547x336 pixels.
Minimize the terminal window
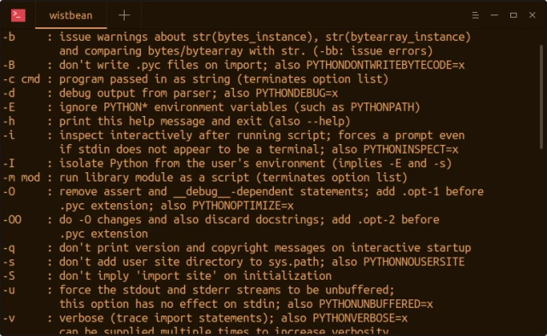[x=494, y=15]
